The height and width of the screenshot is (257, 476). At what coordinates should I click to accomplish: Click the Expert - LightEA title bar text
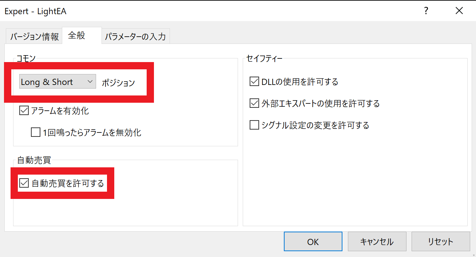(35, 11)
